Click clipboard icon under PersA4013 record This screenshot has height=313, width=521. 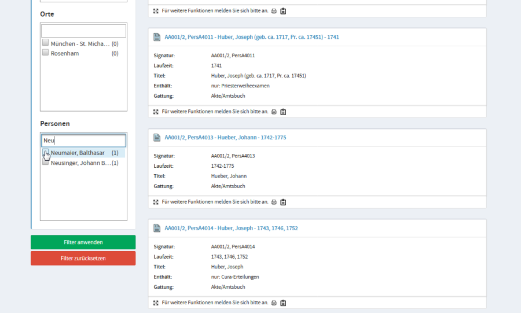click(283, 202)
